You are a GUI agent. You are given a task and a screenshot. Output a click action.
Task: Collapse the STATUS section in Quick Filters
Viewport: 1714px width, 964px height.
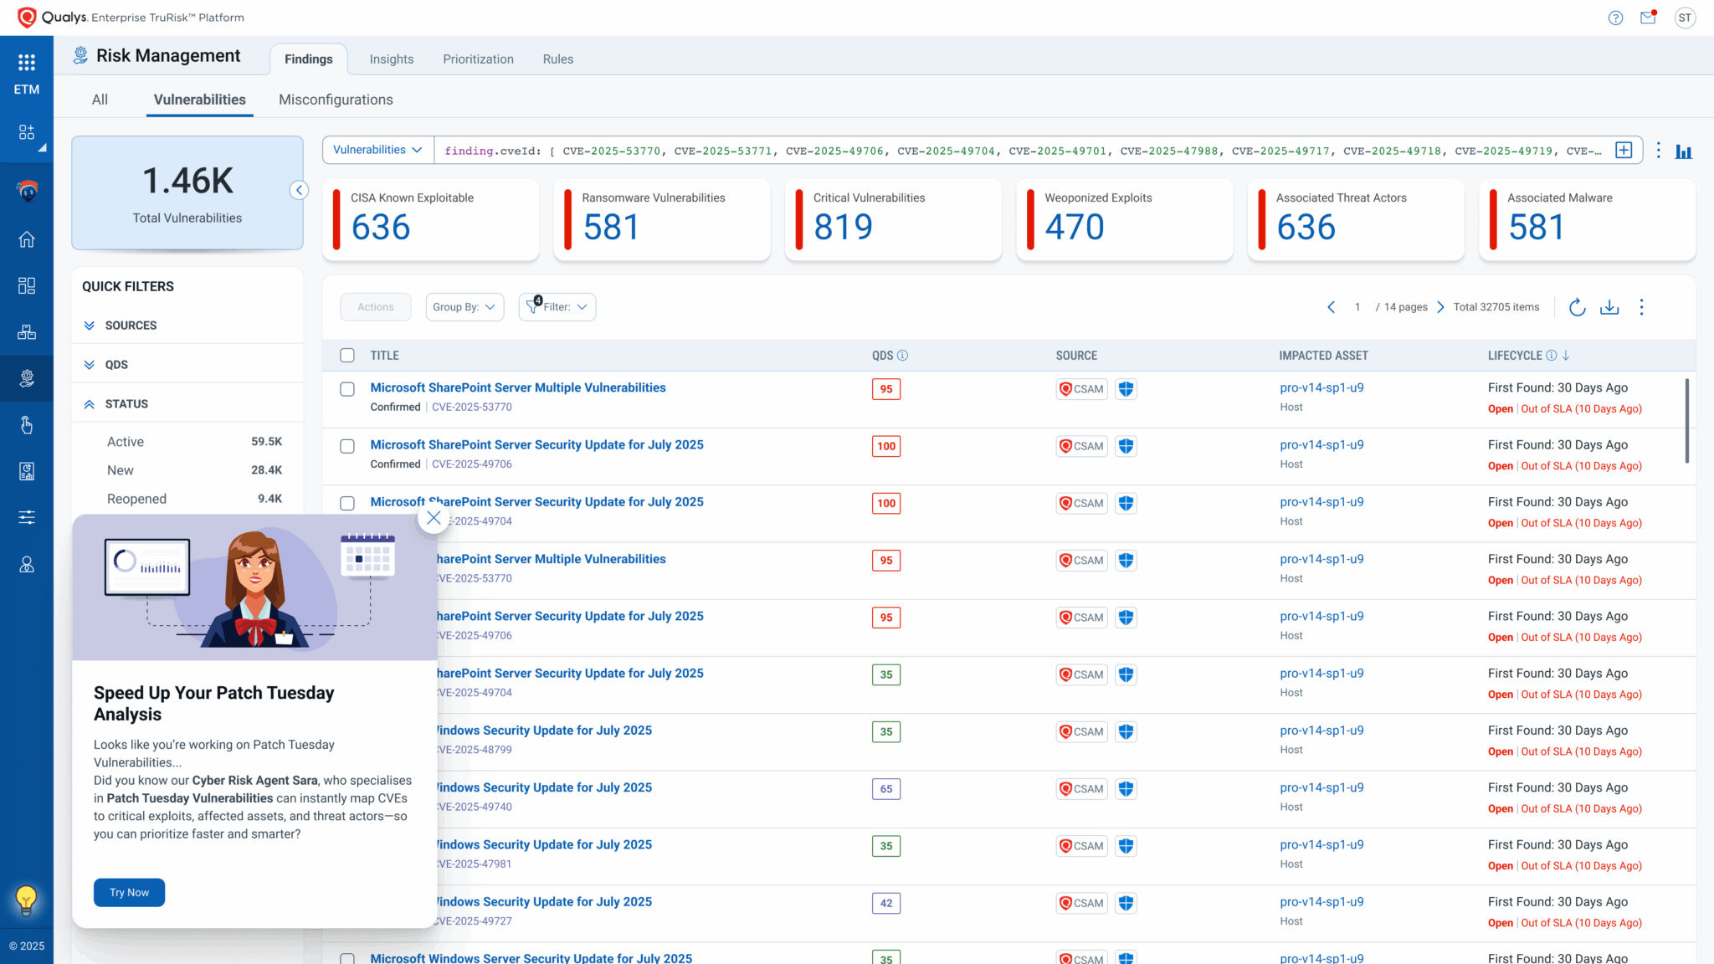[x=89, y=403]
